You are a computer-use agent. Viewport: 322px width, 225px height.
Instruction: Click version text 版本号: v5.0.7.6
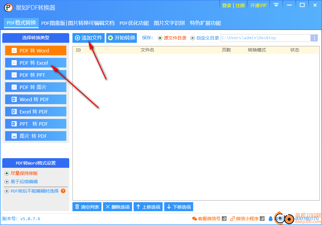pyautogui.click(x=21, y=219)
